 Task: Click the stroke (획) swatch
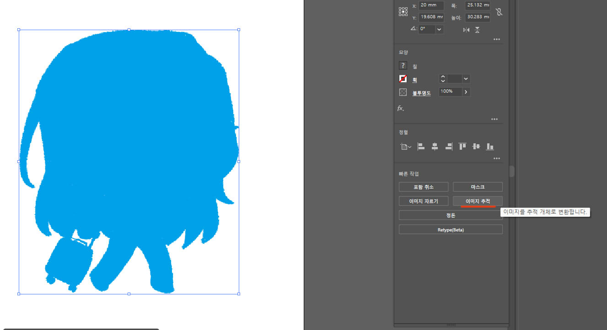[403, 79]
